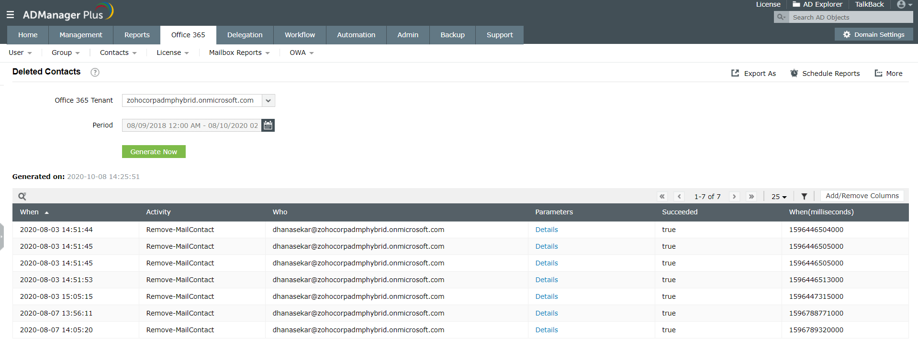This screenshot has width=918, height=348.
Task: Go to the next page of results
Action: pos(734,196)
